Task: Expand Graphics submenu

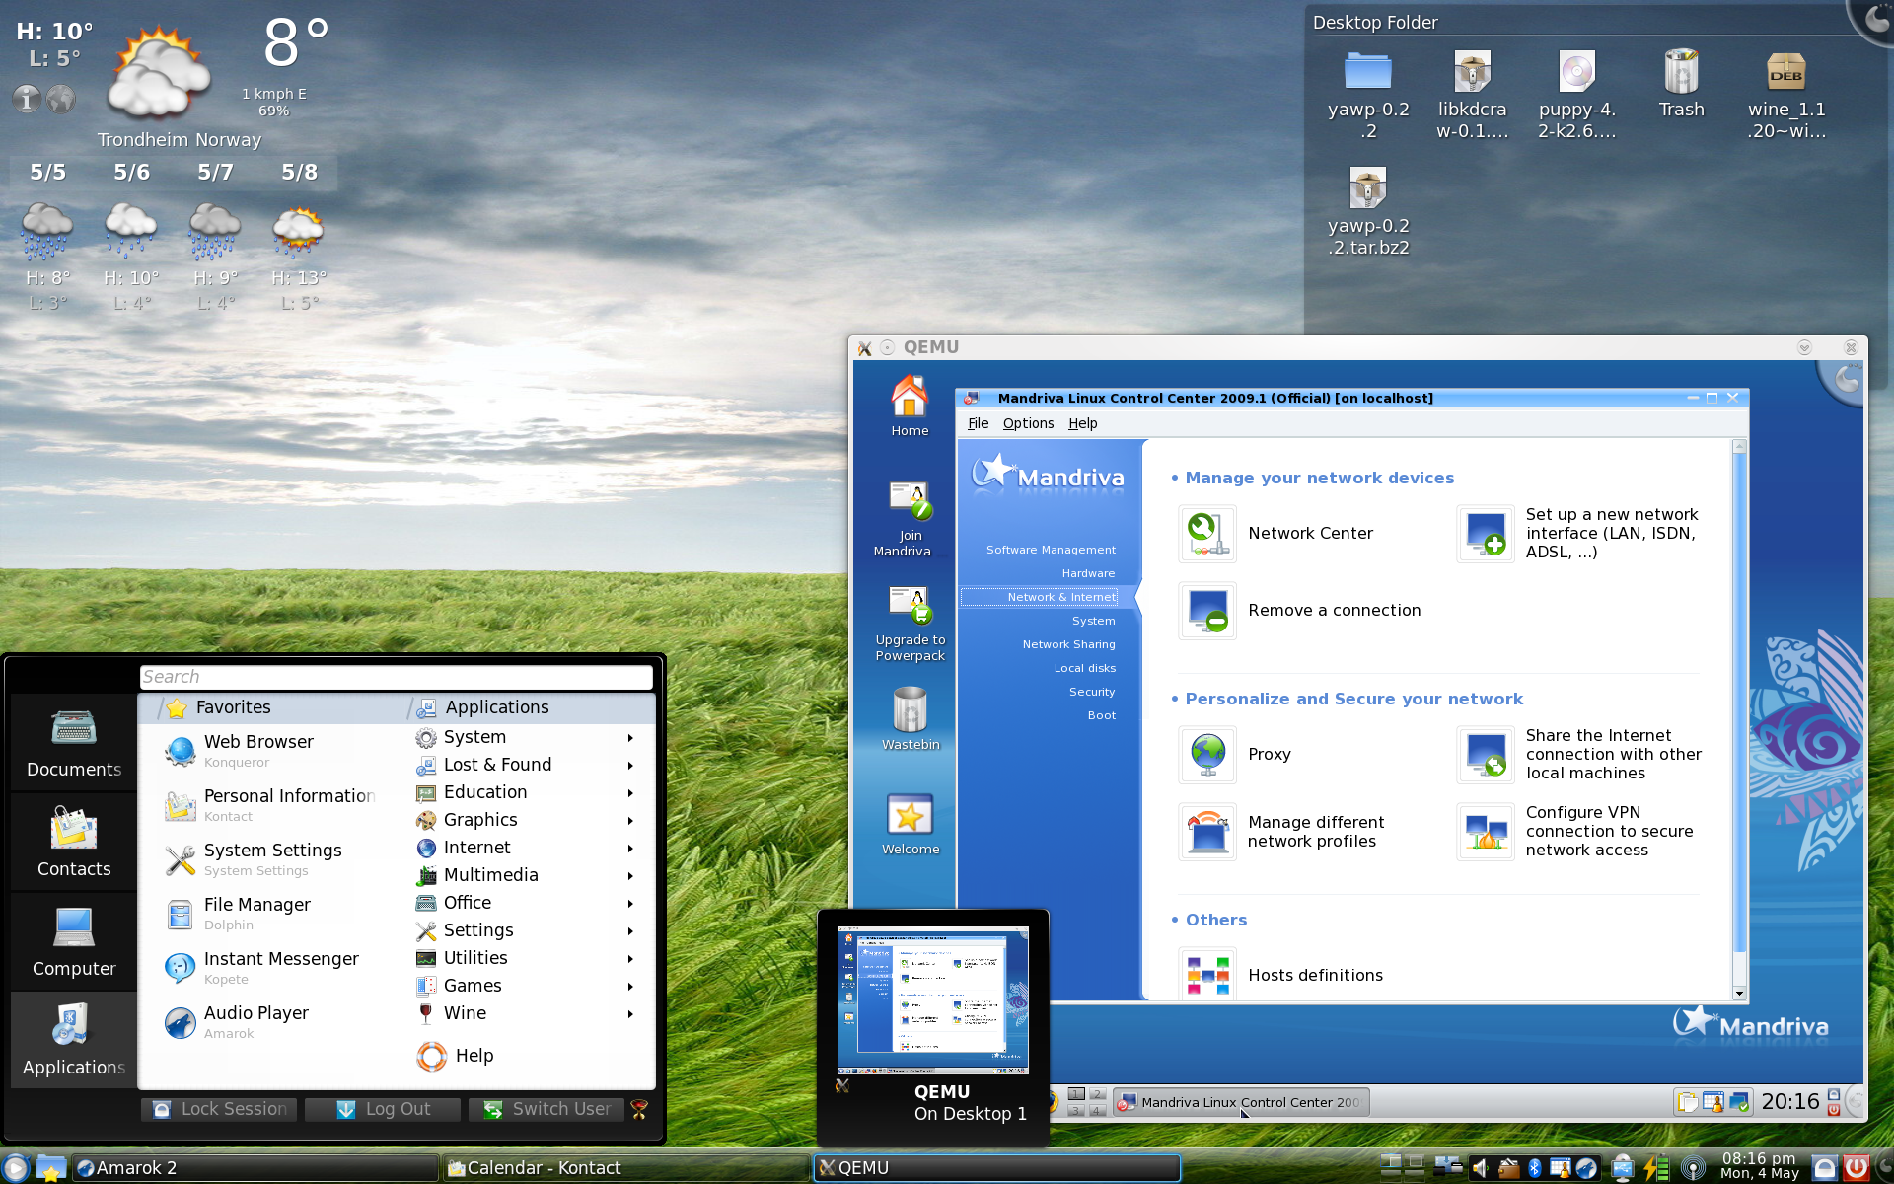Action: tap(524, 820)
